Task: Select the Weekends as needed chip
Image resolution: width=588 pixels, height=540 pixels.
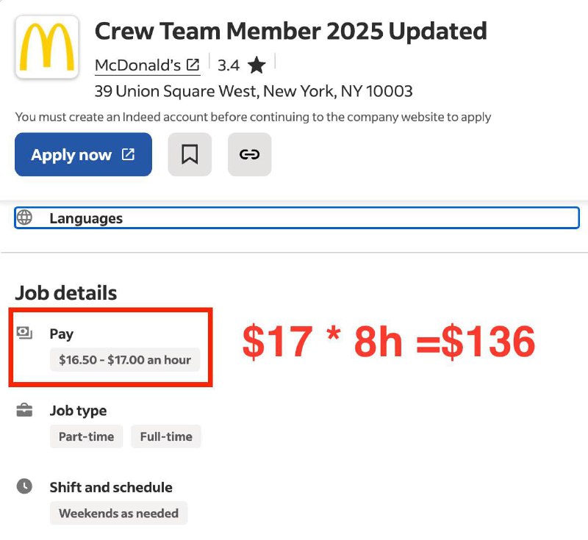Action: pos(118,513)
